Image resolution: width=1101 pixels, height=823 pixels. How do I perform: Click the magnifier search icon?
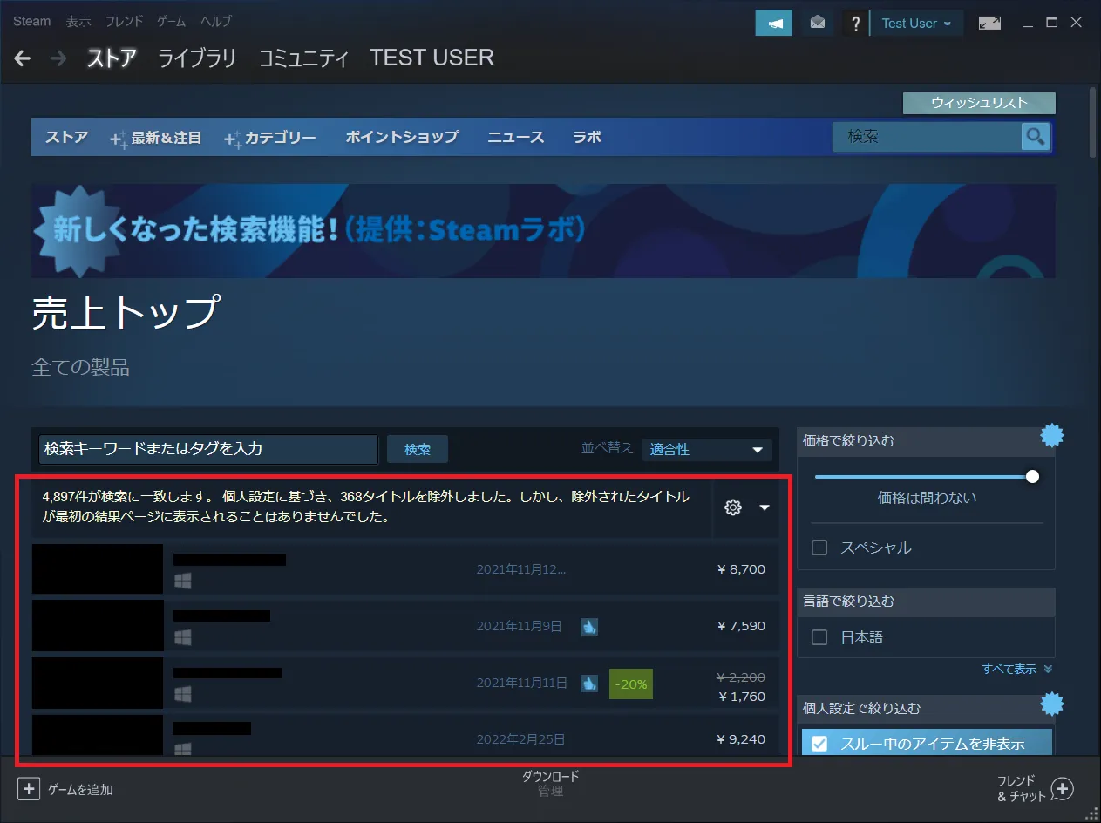[x=1035, y=136]
